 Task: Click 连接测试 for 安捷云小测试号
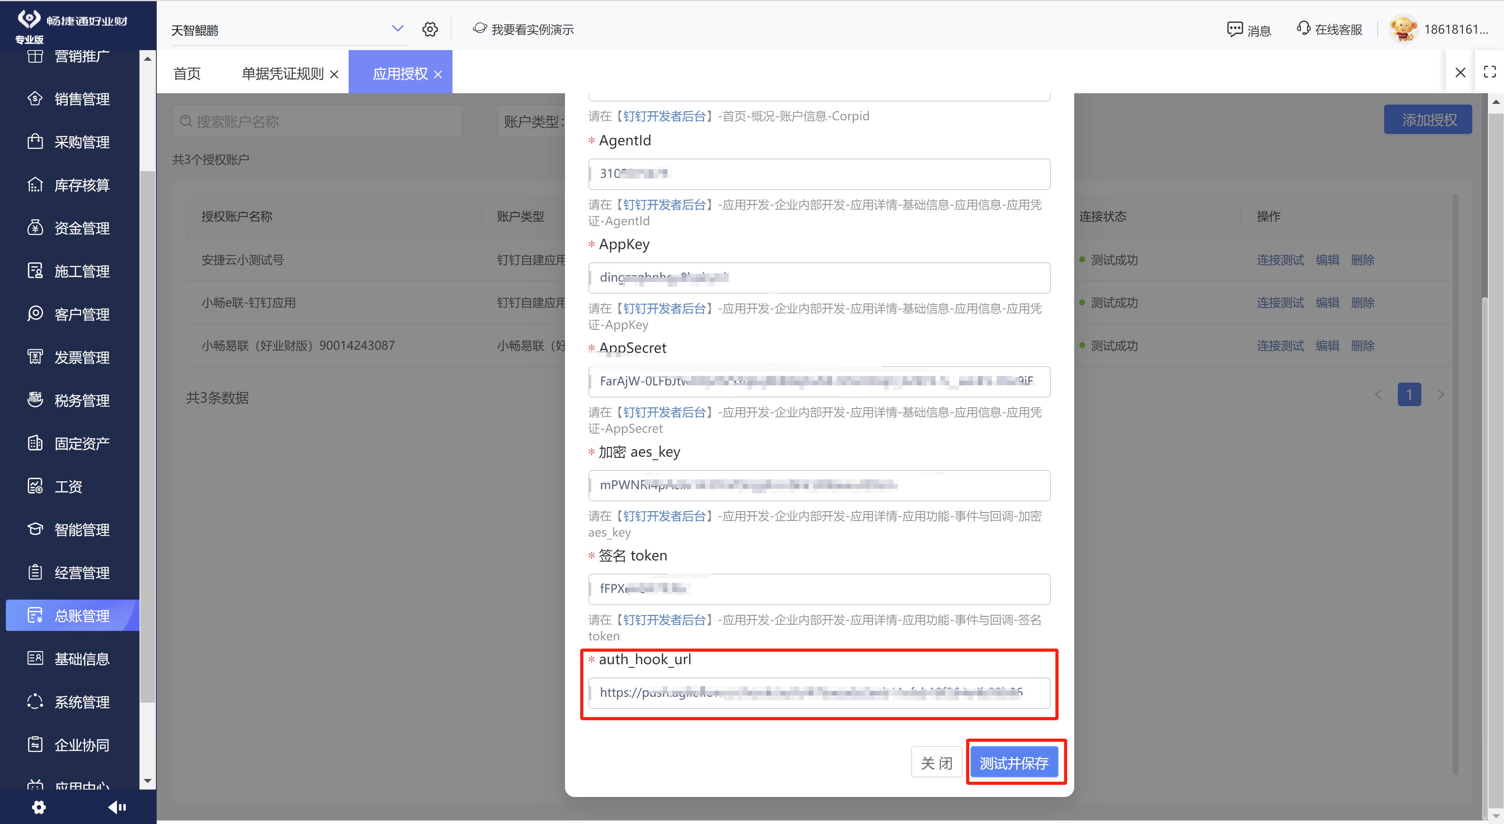tap(1280, 260)
